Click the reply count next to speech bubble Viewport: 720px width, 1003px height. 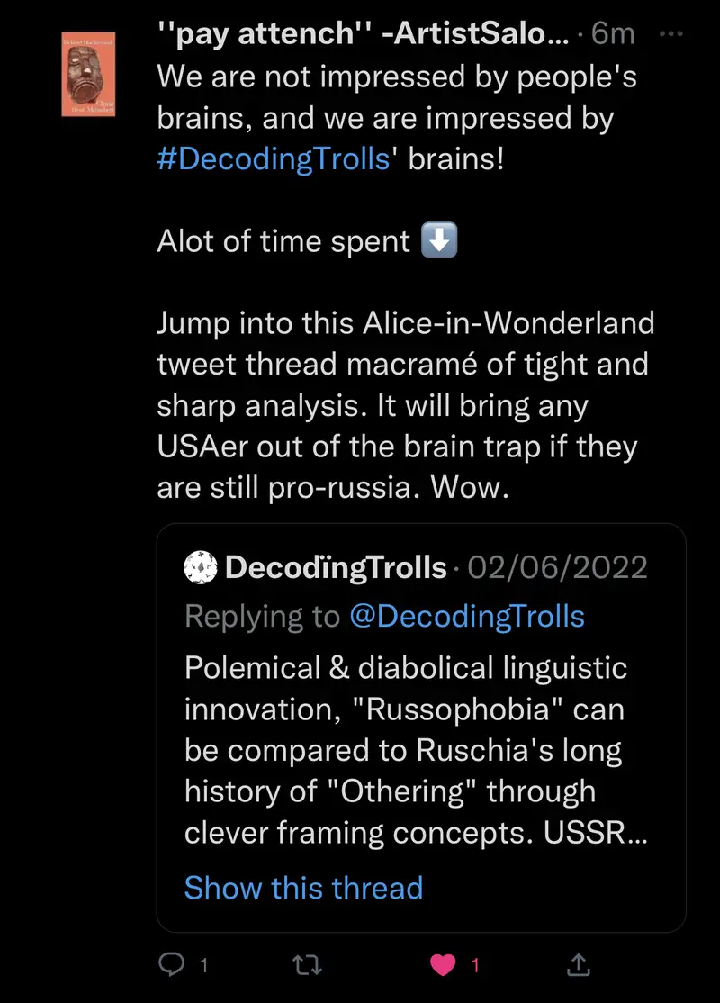point(204,966)
